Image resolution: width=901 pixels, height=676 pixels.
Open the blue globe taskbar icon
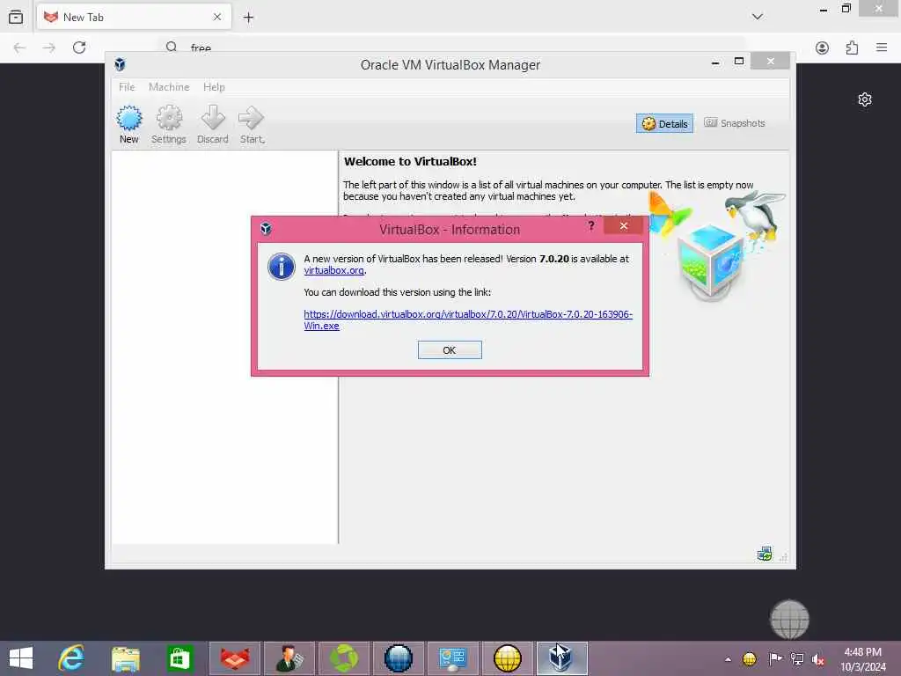coord(399,658)
